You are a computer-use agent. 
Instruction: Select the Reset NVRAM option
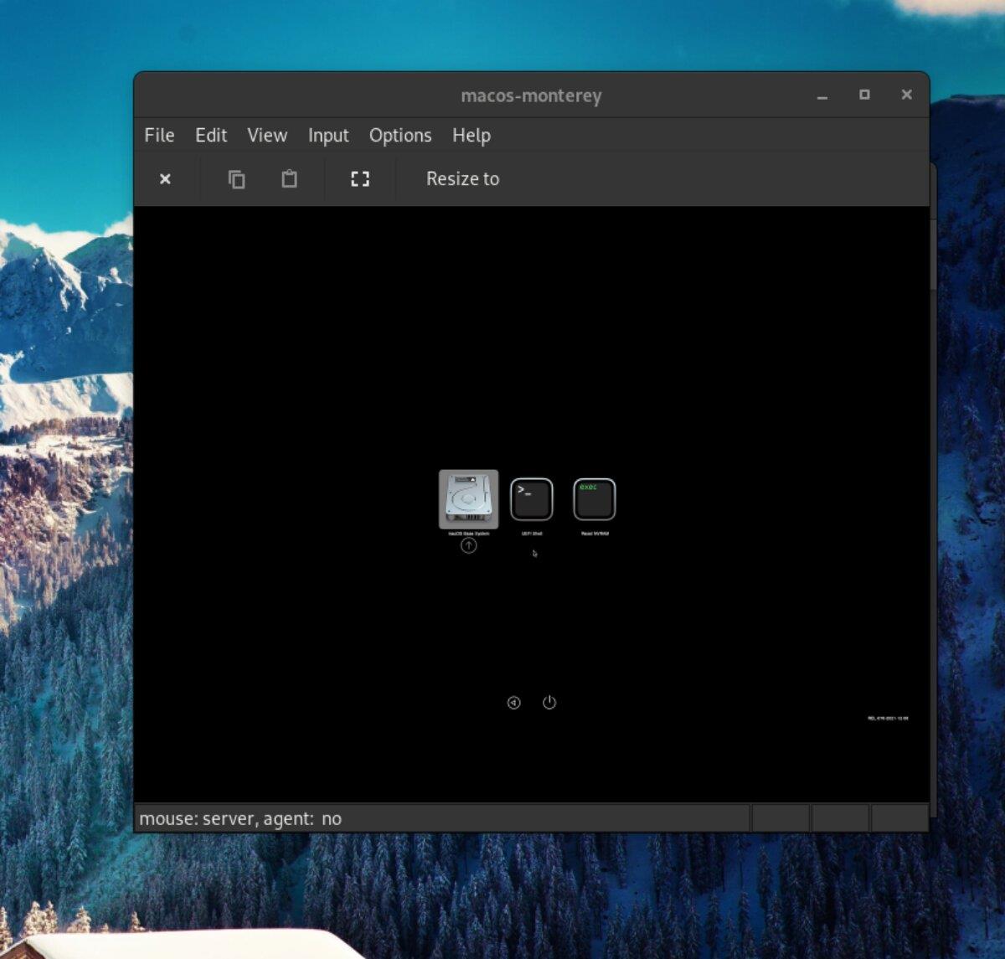(x=595, y=500)
